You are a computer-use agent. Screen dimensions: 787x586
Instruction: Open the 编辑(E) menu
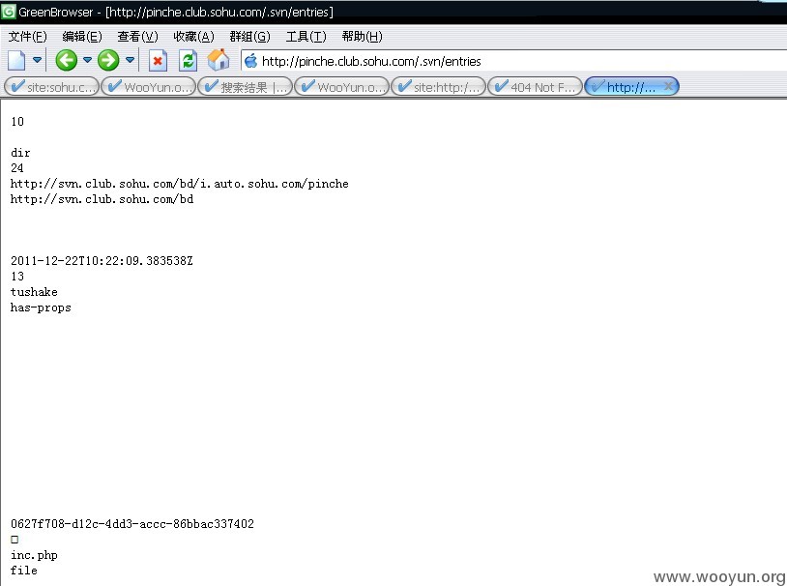coord(82,36)
